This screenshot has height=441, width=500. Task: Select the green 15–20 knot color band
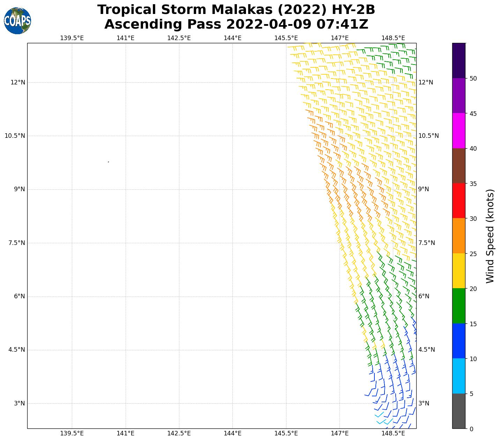[x=458, y=306]
